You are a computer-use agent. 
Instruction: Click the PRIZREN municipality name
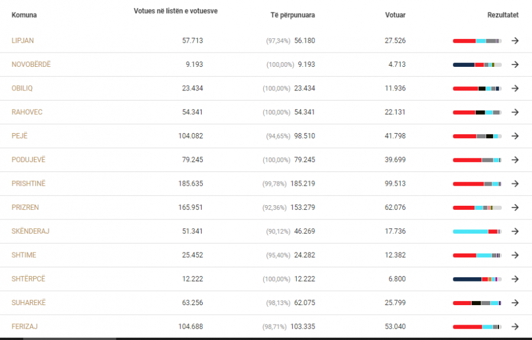pos(25,208)
